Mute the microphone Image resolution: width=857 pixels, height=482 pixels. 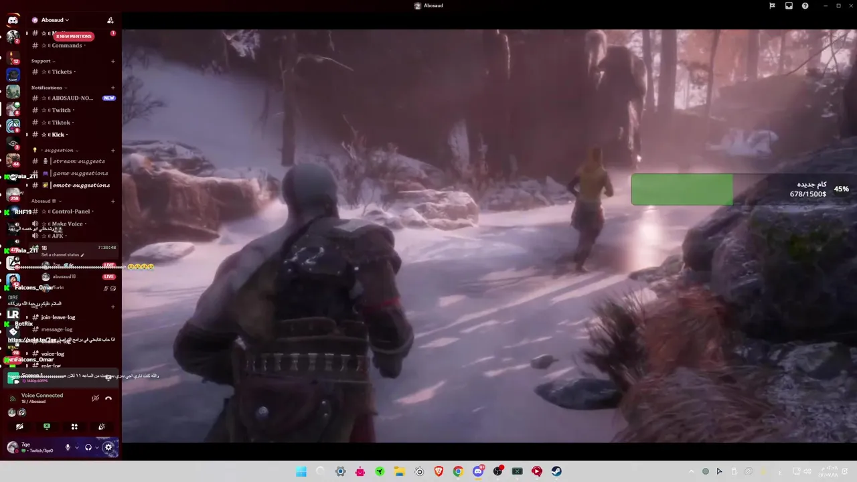click(68, 447)
